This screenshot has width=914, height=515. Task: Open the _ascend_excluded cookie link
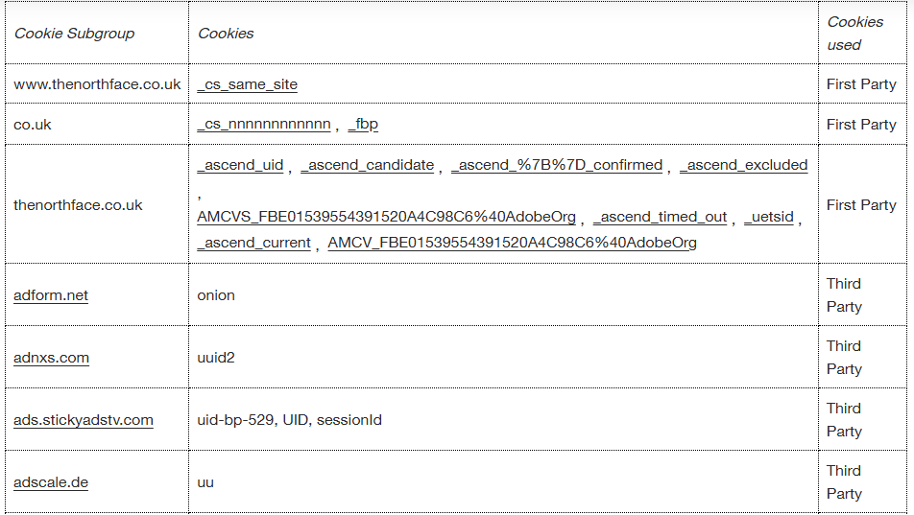tap(743, 165)
